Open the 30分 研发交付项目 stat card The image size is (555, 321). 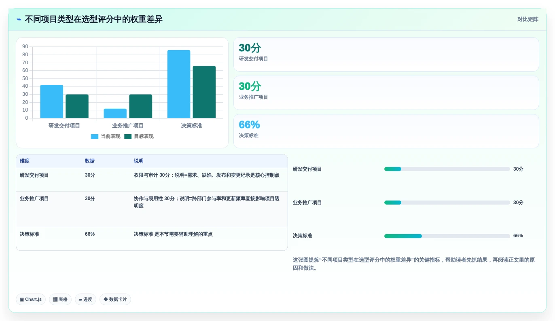386,55
